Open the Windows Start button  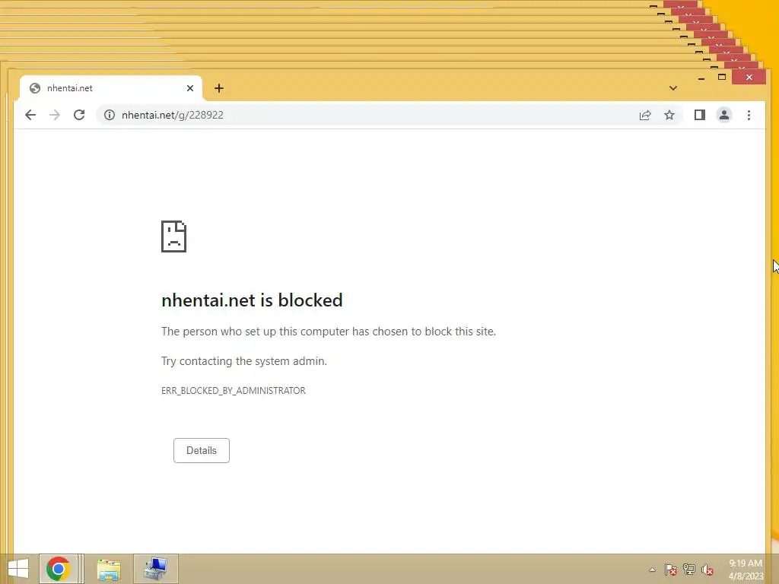pos(18,569)
